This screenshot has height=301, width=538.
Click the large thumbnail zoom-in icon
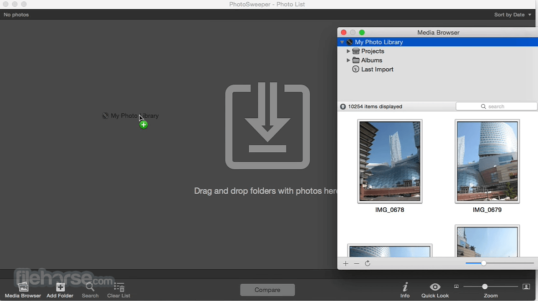click(x=526, y=286)
